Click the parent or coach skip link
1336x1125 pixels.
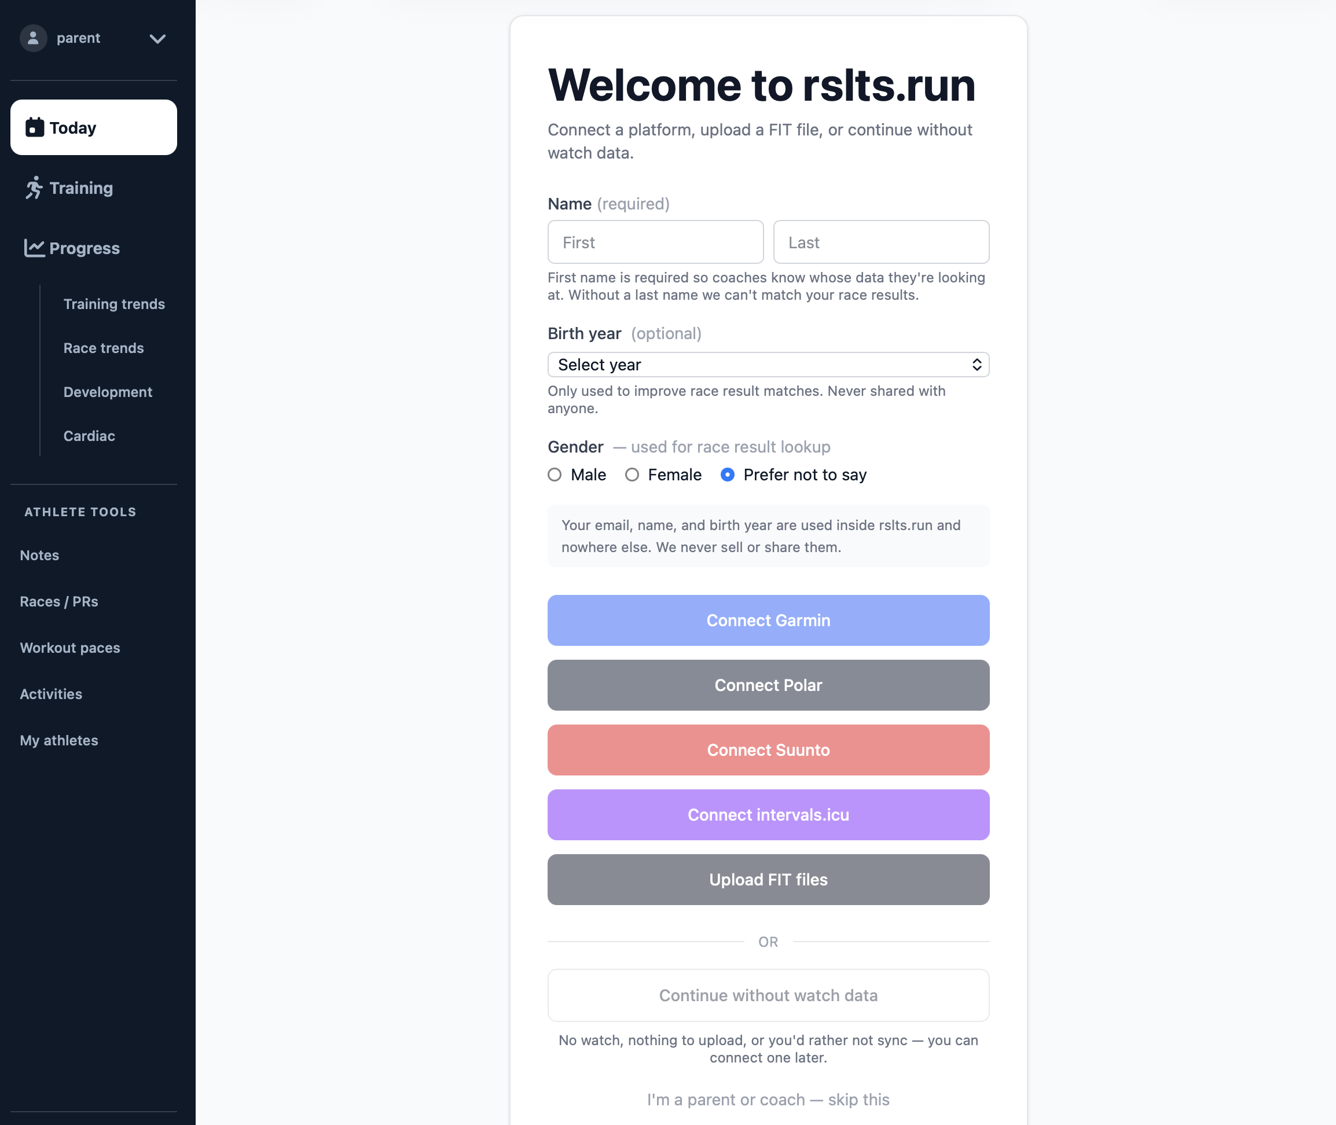[x=768, y=1100]
